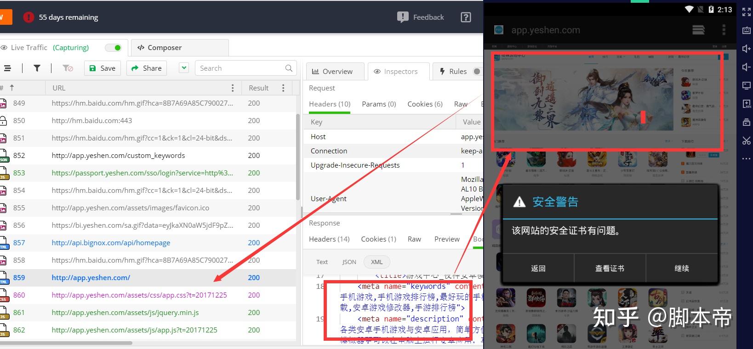Click the emulator toolbox icon below APK
753x349 pixels.
pos(747,122)
